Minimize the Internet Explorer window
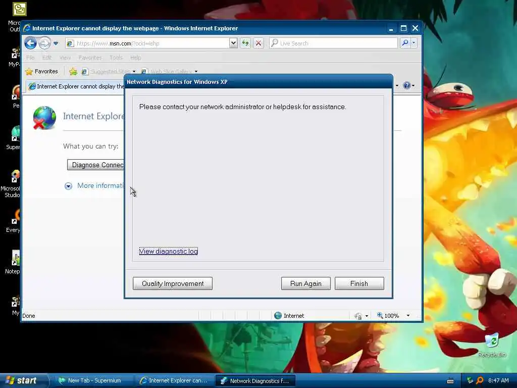 coord(391,29)
